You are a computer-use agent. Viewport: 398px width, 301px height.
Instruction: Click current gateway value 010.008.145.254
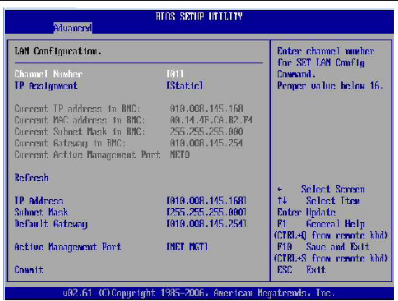(x=207, y=143)
